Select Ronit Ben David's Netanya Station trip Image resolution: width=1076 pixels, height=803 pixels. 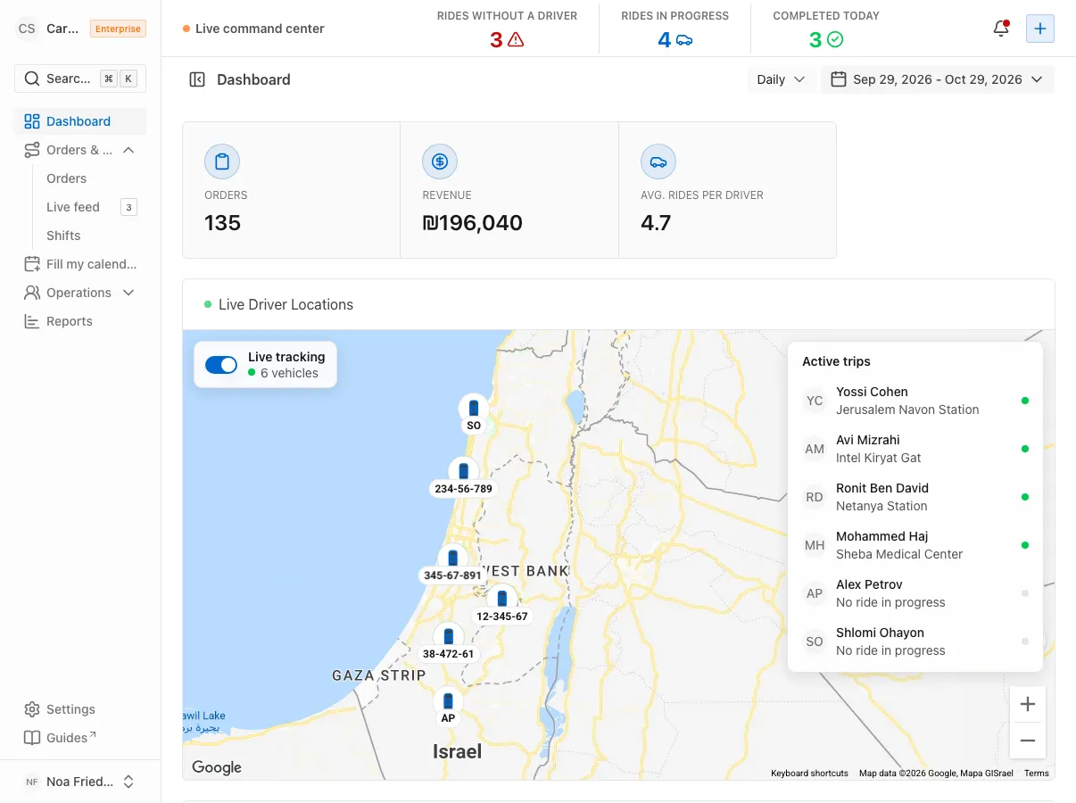[x=915, y=497]
